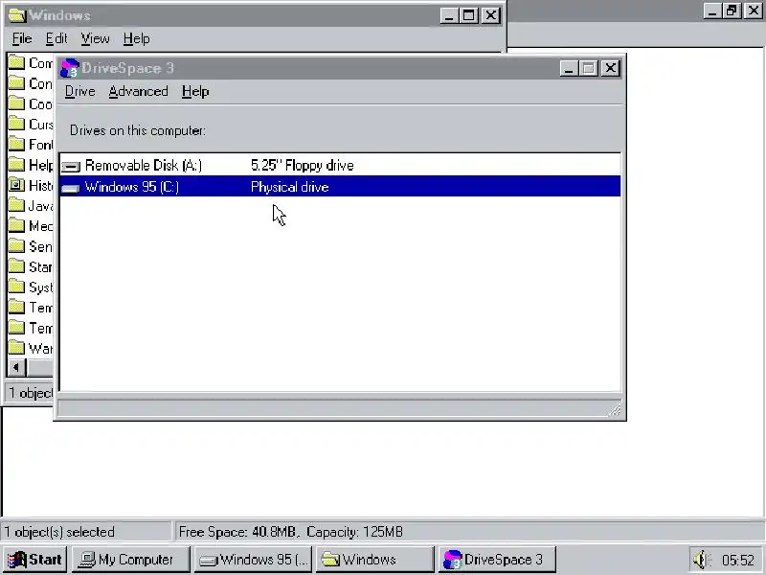
Task: Click the floppy drive icon for Removable Disk A:
Action: tap(71, 167)
